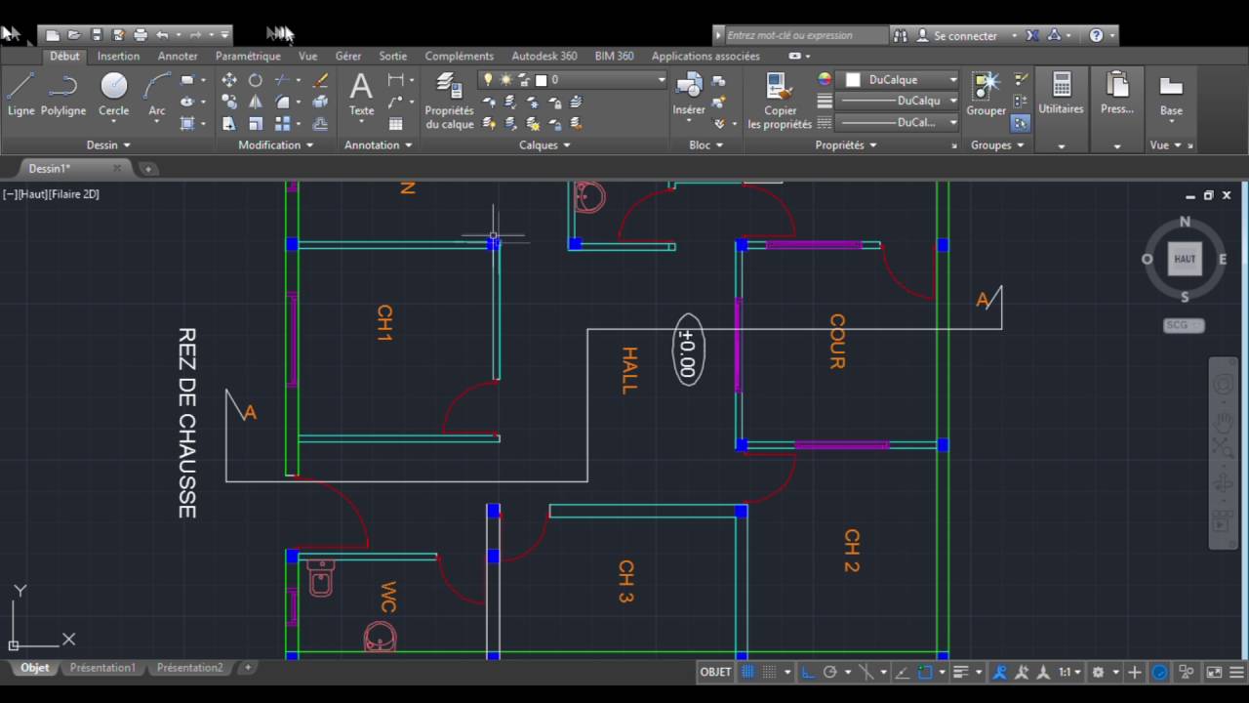Toggle lineweight display in status bar
The width and height of the screenshot is (1249, 703).
click(961, 672)
